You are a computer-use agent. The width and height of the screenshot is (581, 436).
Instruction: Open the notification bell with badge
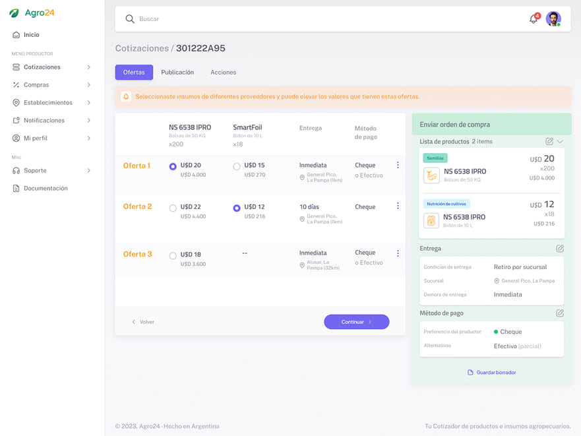click(x=534, y=18)
